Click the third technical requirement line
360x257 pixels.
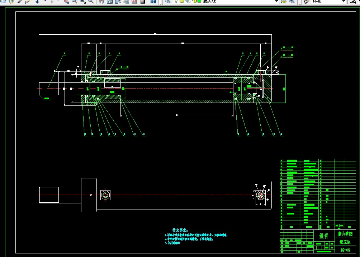tap(172, 243)
